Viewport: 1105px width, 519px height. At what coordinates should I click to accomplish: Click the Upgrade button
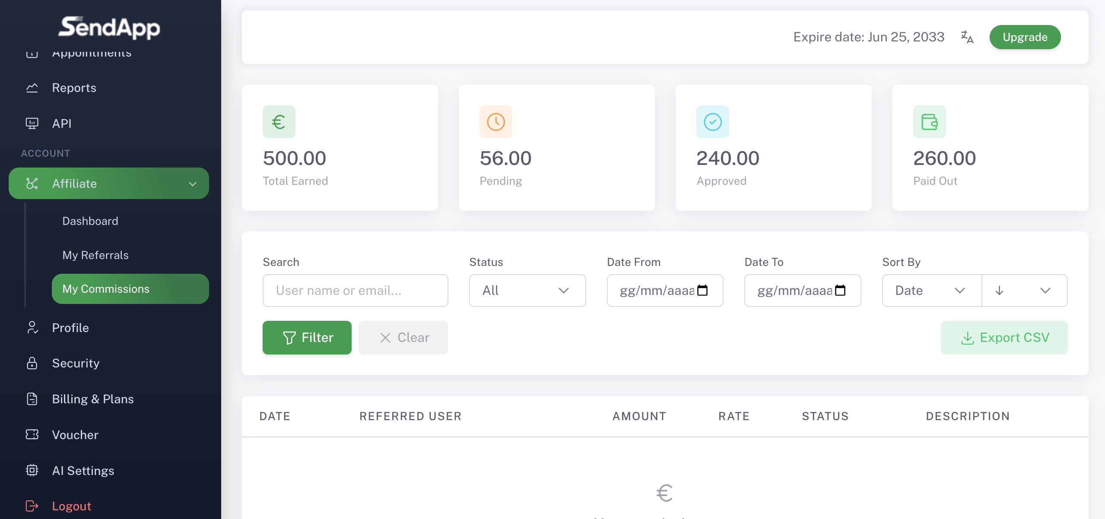1025,37
